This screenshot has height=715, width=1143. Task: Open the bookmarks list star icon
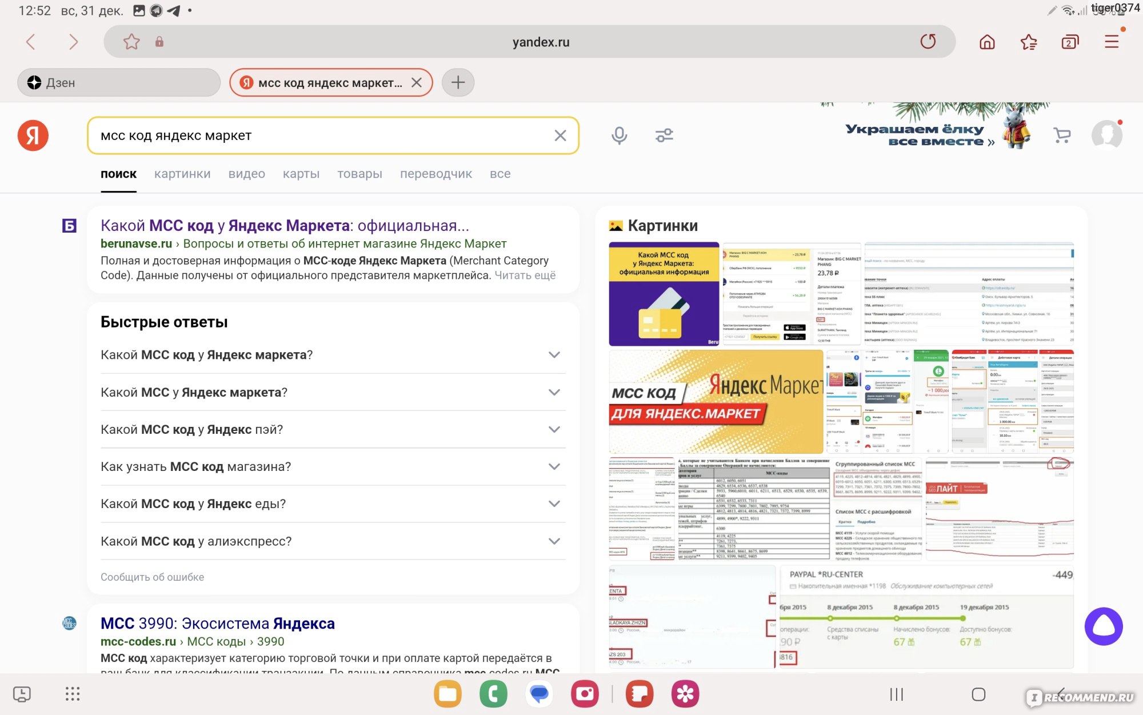point(1029,42)
